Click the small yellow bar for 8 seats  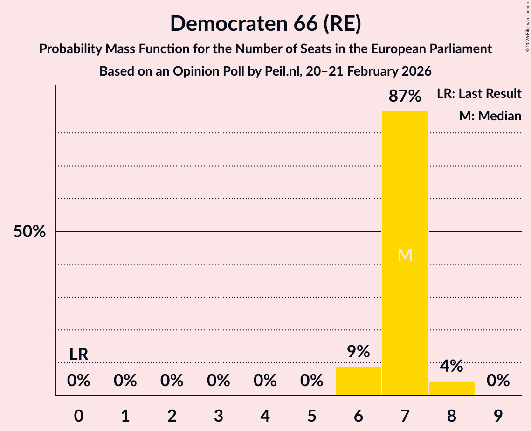pos(451,388)
